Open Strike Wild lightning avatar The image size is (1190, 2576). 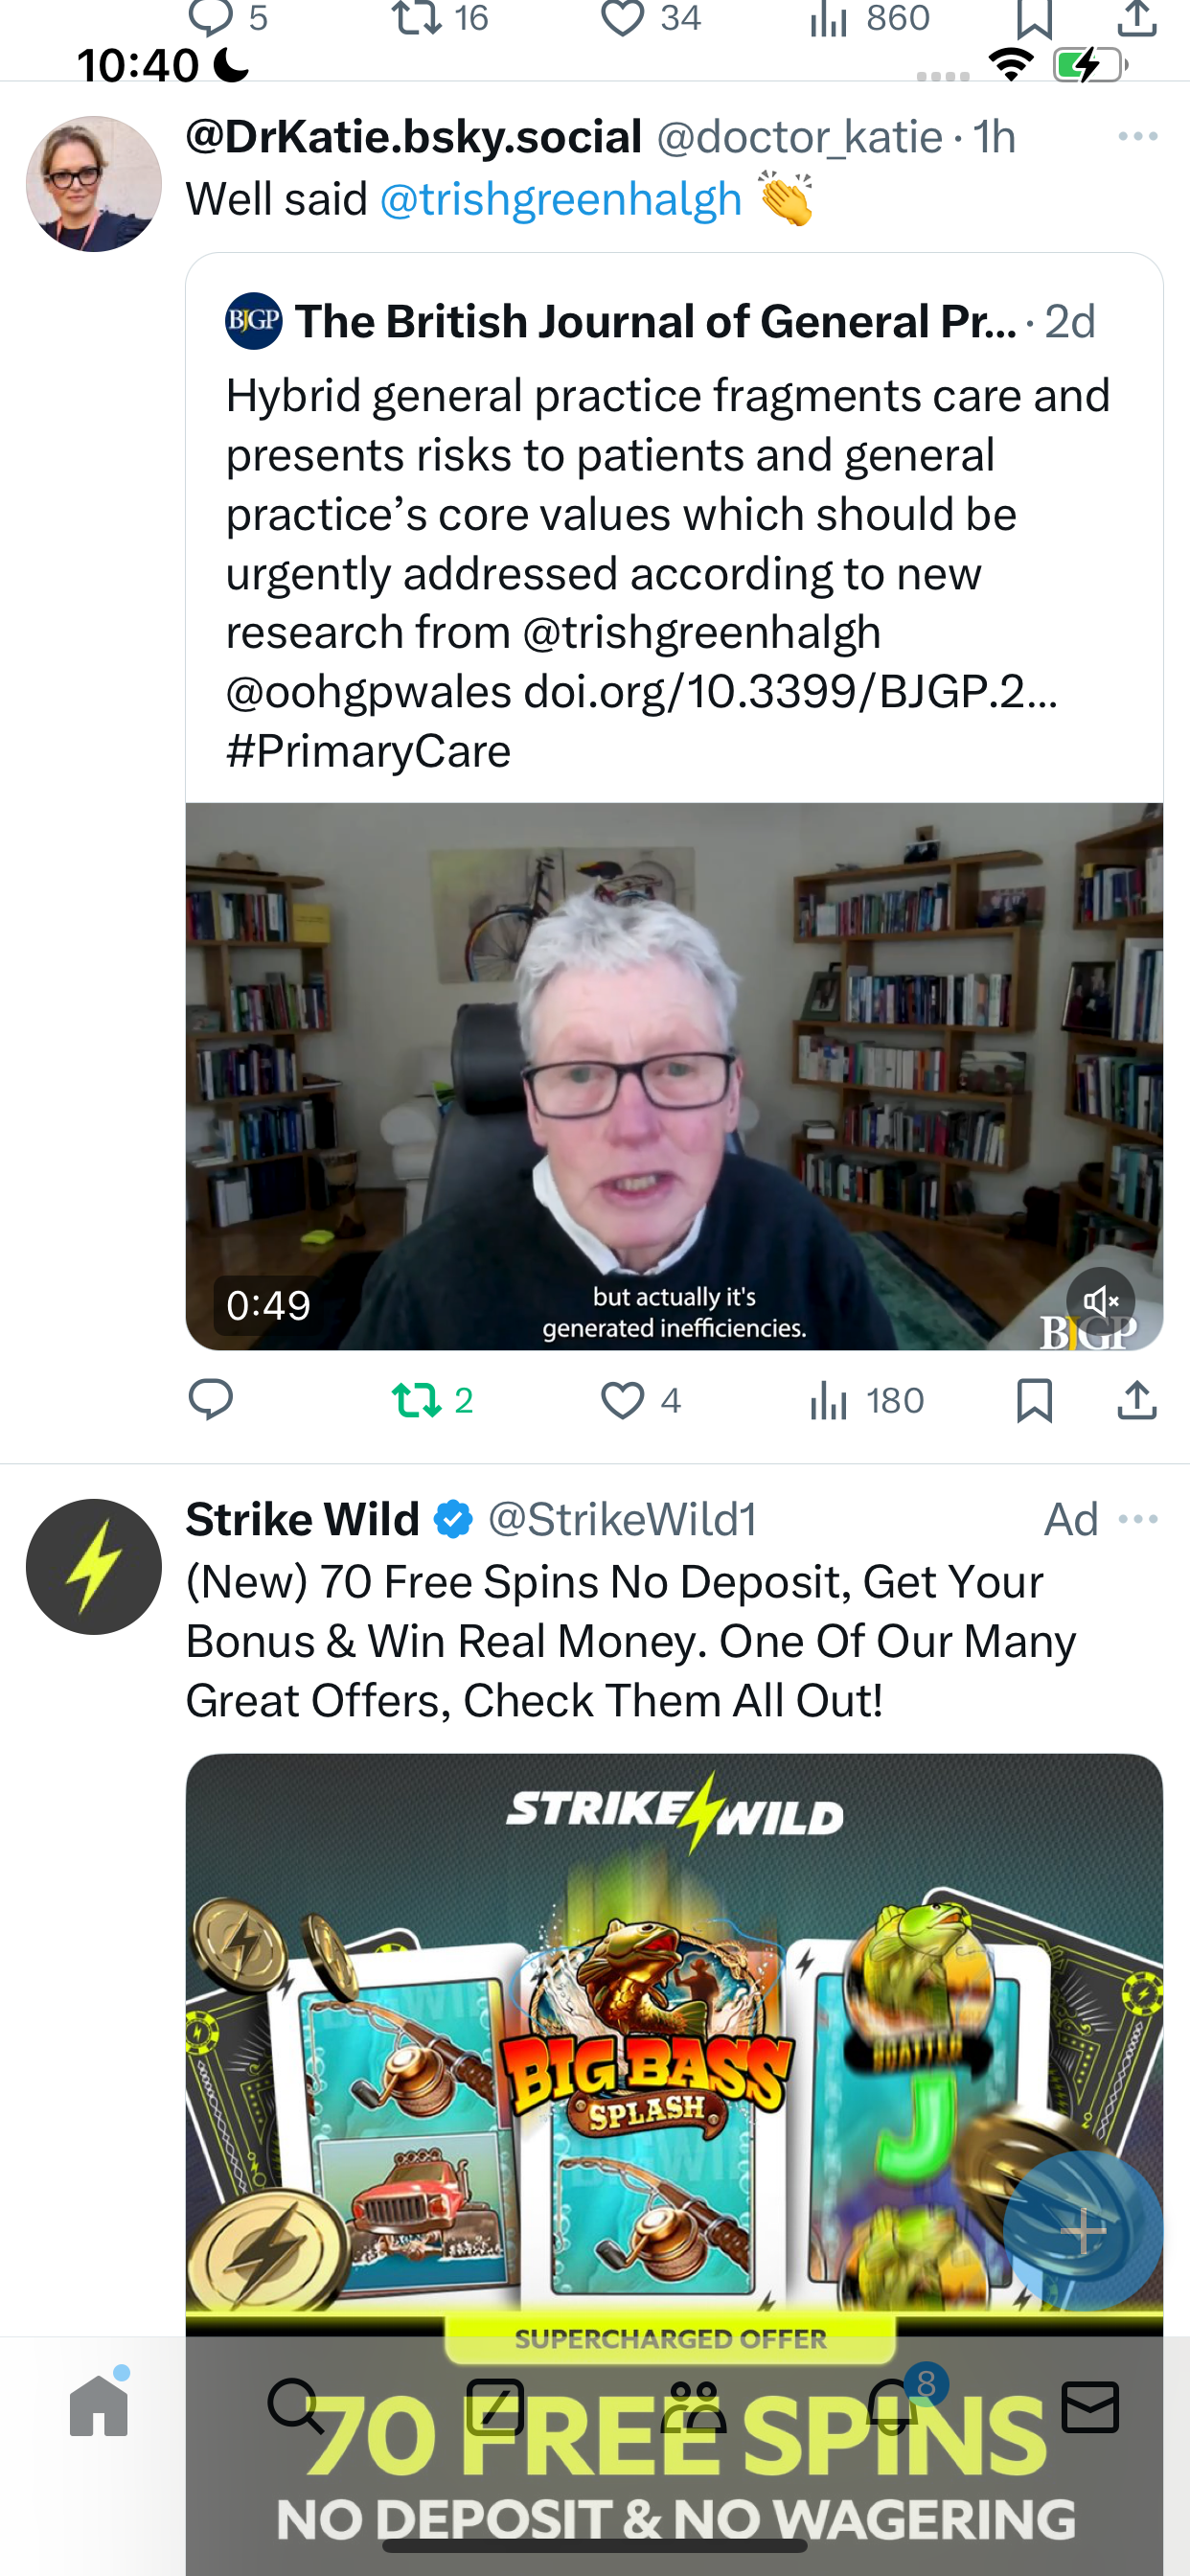point(94,1566)
